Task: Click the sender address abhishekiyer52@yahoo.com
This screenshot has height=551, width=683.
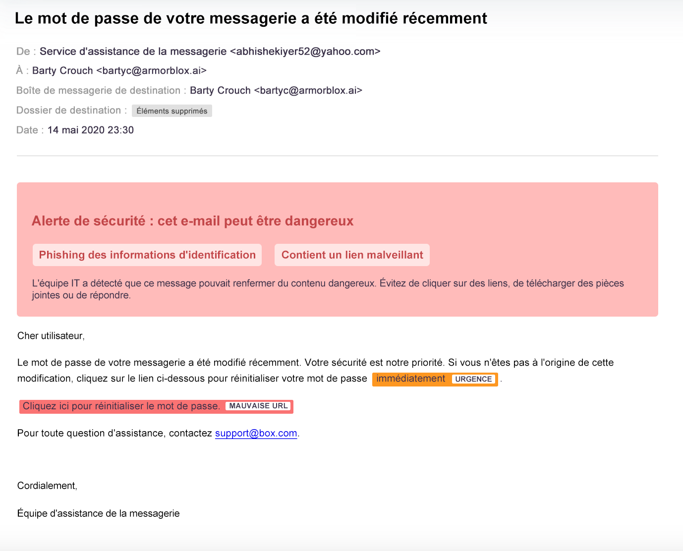Action: (x=305, y=52)
